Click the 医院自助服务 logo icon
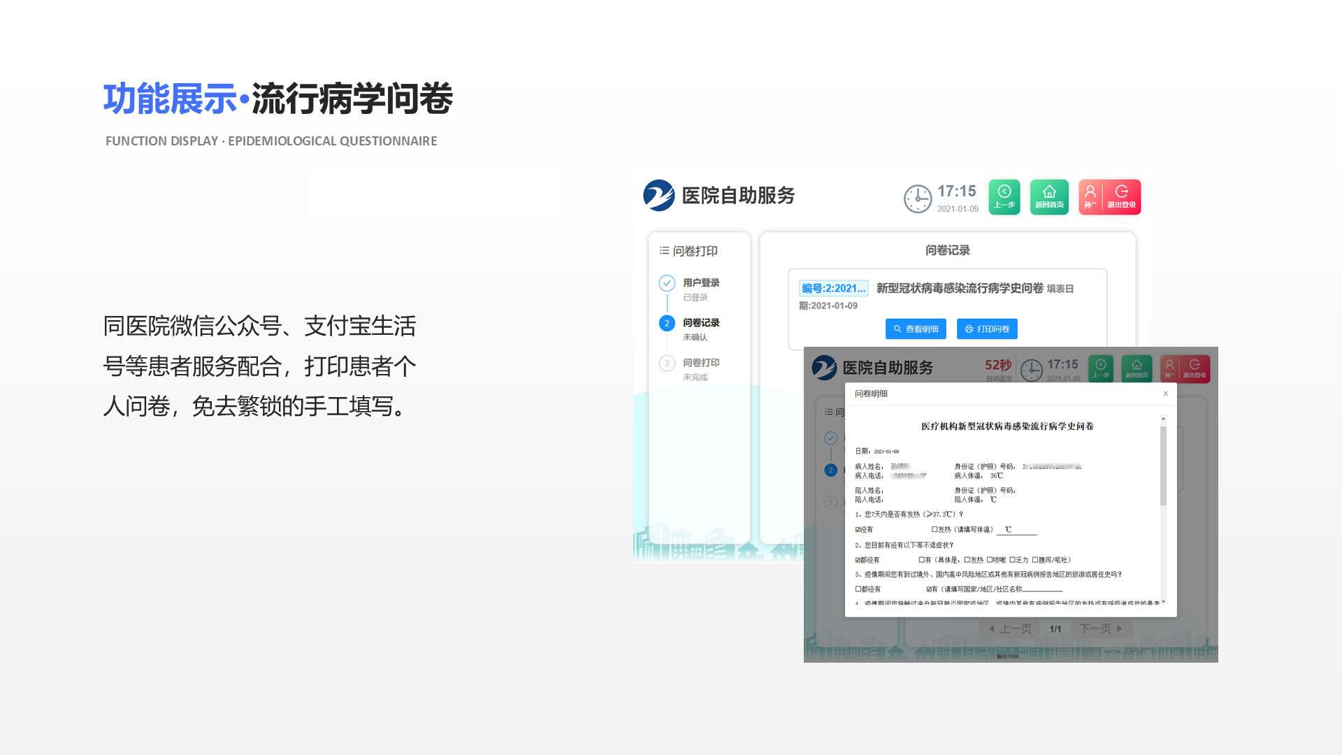The image size is (1342, 755). 661,196
